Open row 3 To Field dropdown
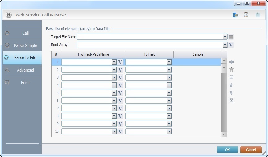 point(169,77)
